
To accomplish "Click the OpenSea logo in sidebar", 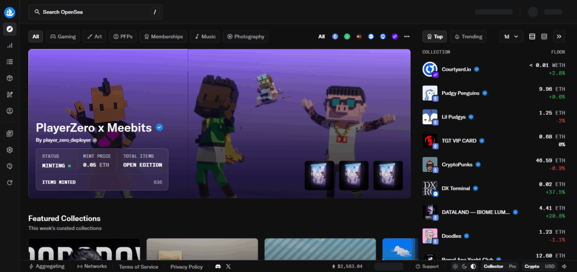I will tap(10, 12).
